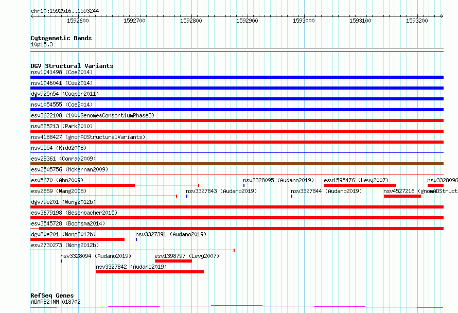458x313 pixels.
Task: Select the blue tick of nsv3327391
Action: coord(136,239)
